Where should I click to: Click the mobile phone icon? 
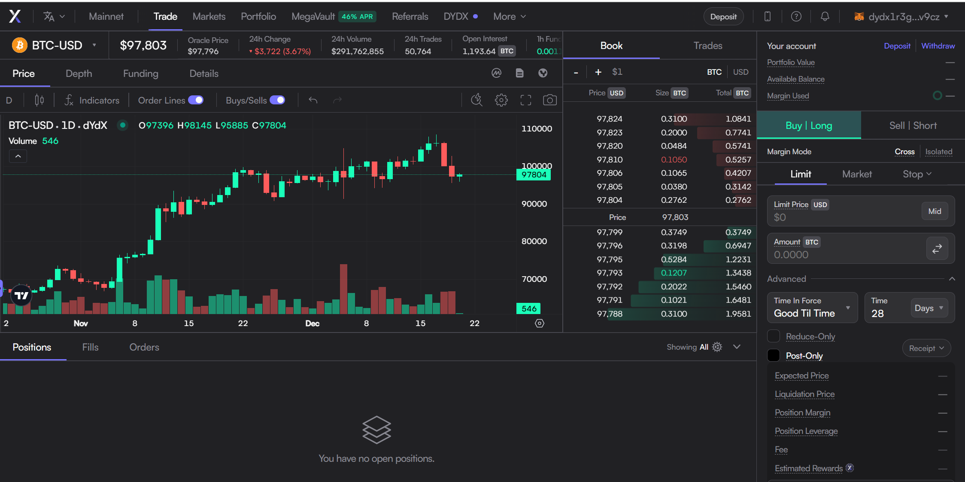click(x=768, y=16)
